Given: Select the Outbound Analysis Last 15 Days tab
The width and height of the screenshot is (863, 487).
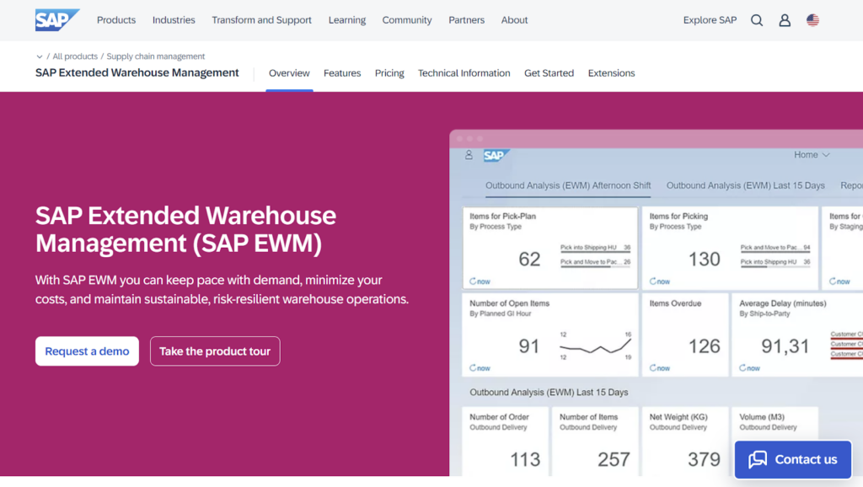Looking at the screenshot, I should click(x=745, y=185).
